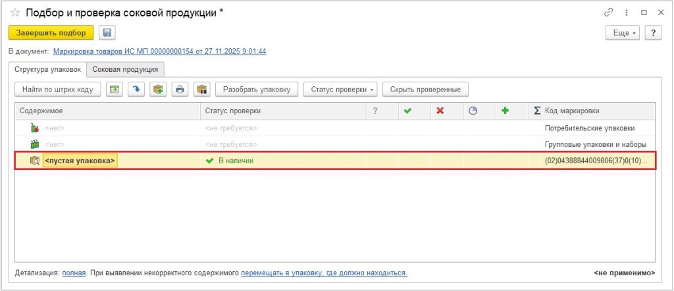Open the Маркировка товаров ИС МП document link
The image size is (674, 291).
point(159,51)
